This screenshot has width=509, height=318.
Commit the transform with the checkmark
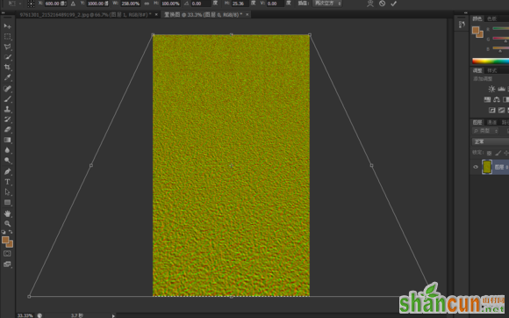coord(393,4)
